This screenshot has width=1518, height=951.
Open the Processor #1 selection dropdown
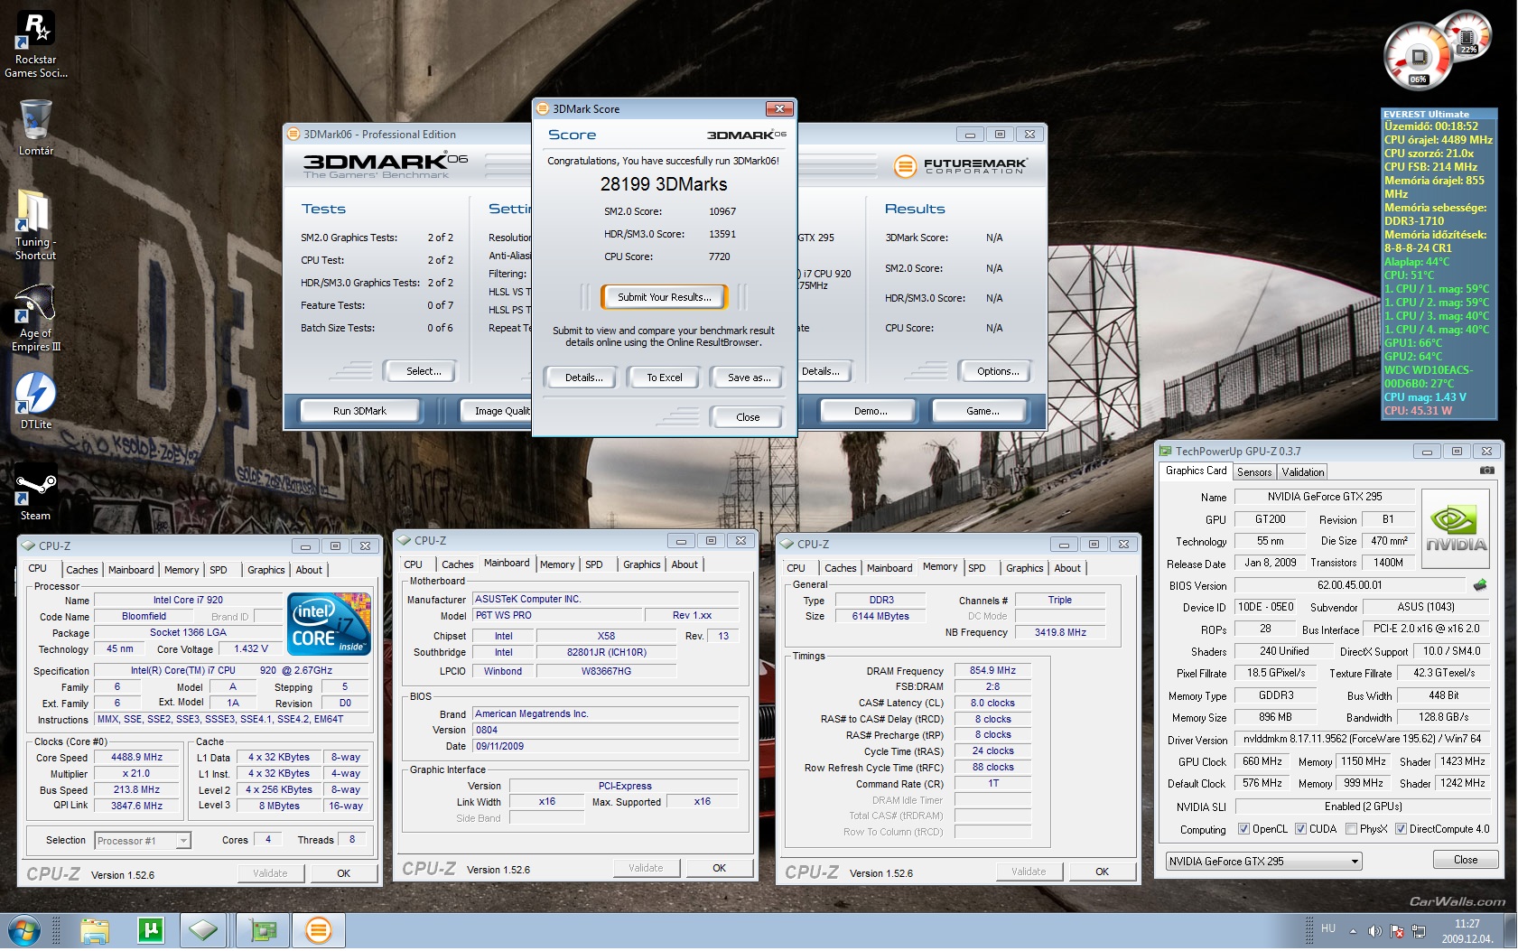click(143, 841)
